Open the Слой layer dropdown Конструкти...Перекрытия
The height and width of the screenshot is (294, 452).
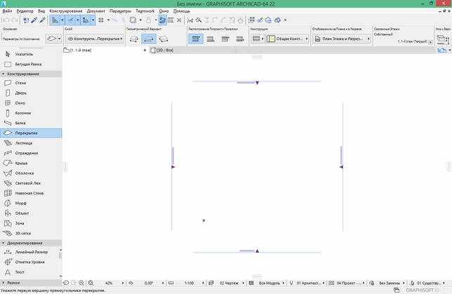tap(95, 39)
